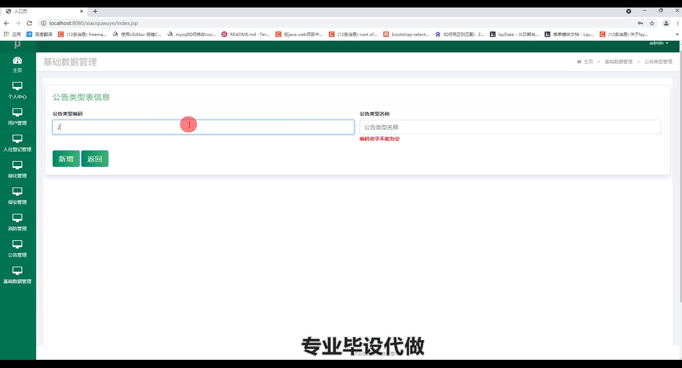Image resolution: width=682 pixels, height=368 pixels.
Task: Open 入住登记管理 in the sidebar
Action: 17,143
